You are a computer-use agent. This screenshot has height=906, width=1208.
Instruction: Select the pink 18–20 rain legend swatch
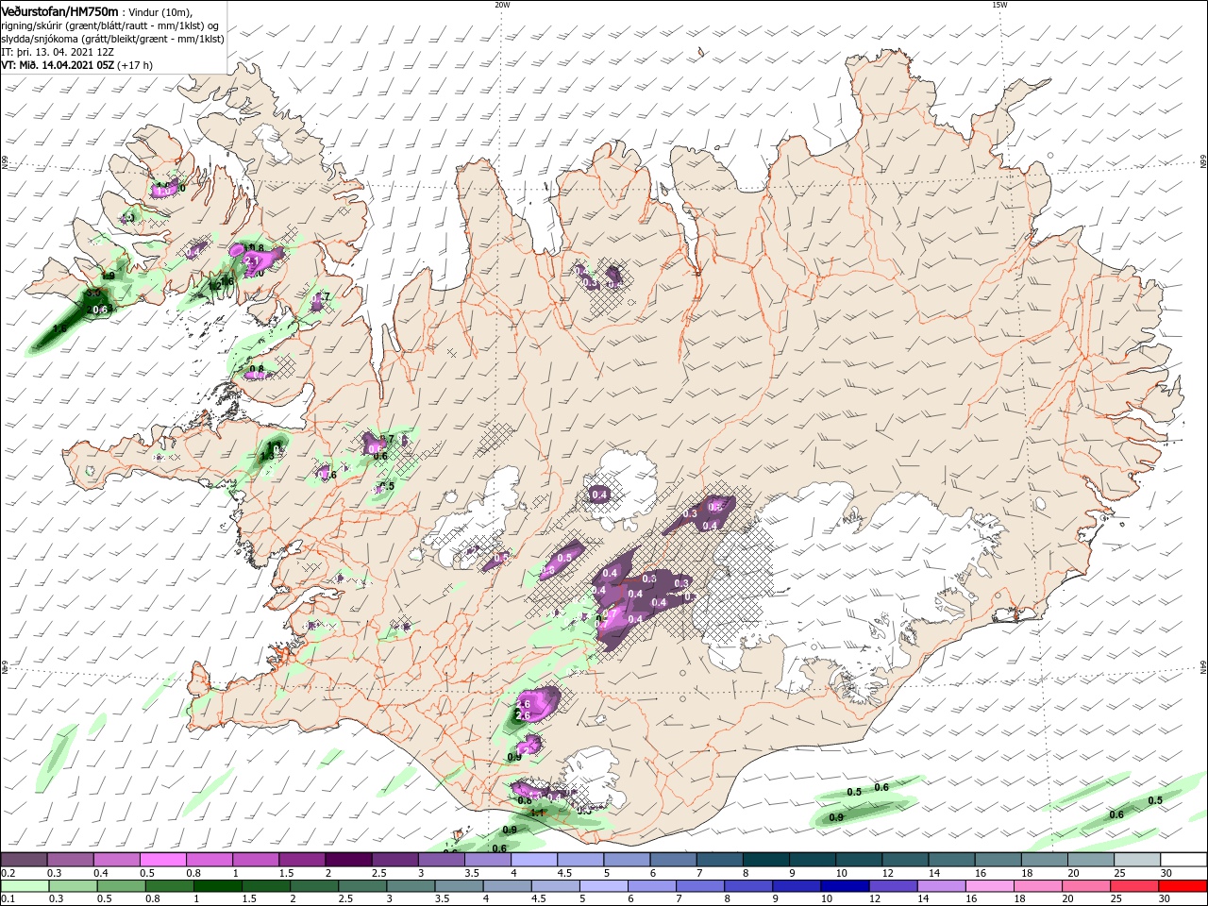1037,886
